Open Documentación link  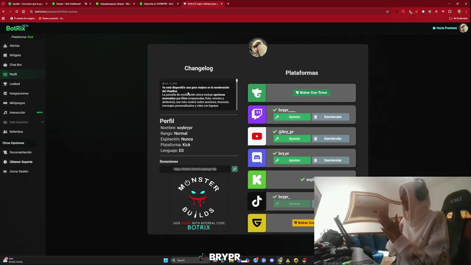coord(20,152)
